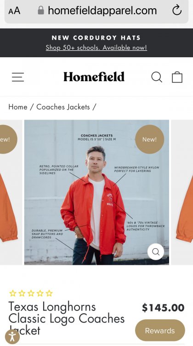Viewport: 193px width, 346px height.
Task: Open the AA text size options
Action: click(14, 11)
